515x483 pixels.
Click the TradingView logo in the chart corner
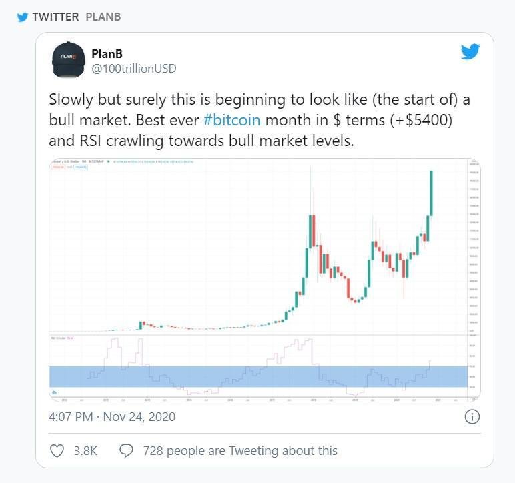pyautogui.click(x=54, y=392)
